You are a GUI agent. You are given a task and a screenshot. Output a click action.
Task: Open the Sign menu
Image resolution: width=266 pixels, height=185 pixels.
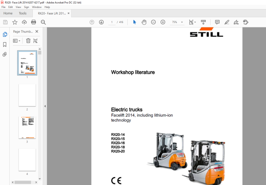click(27, 7)
